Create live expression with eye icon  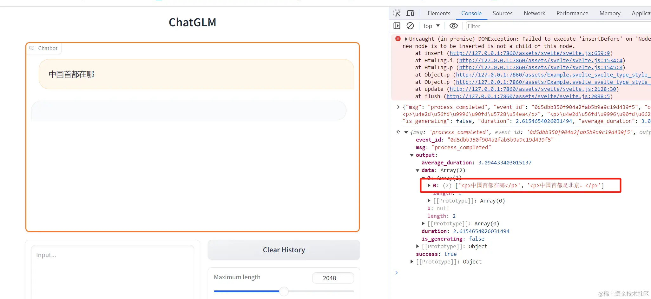click(454, 26)
